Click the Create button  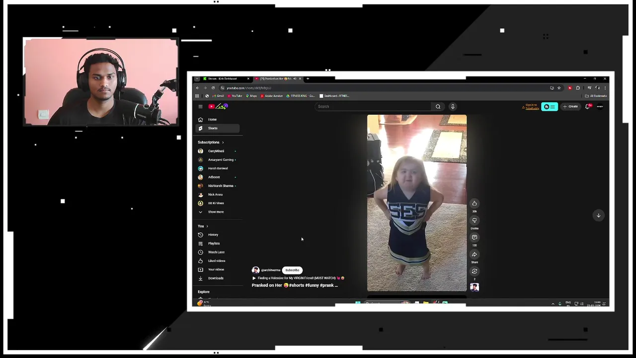pos(570,106)
